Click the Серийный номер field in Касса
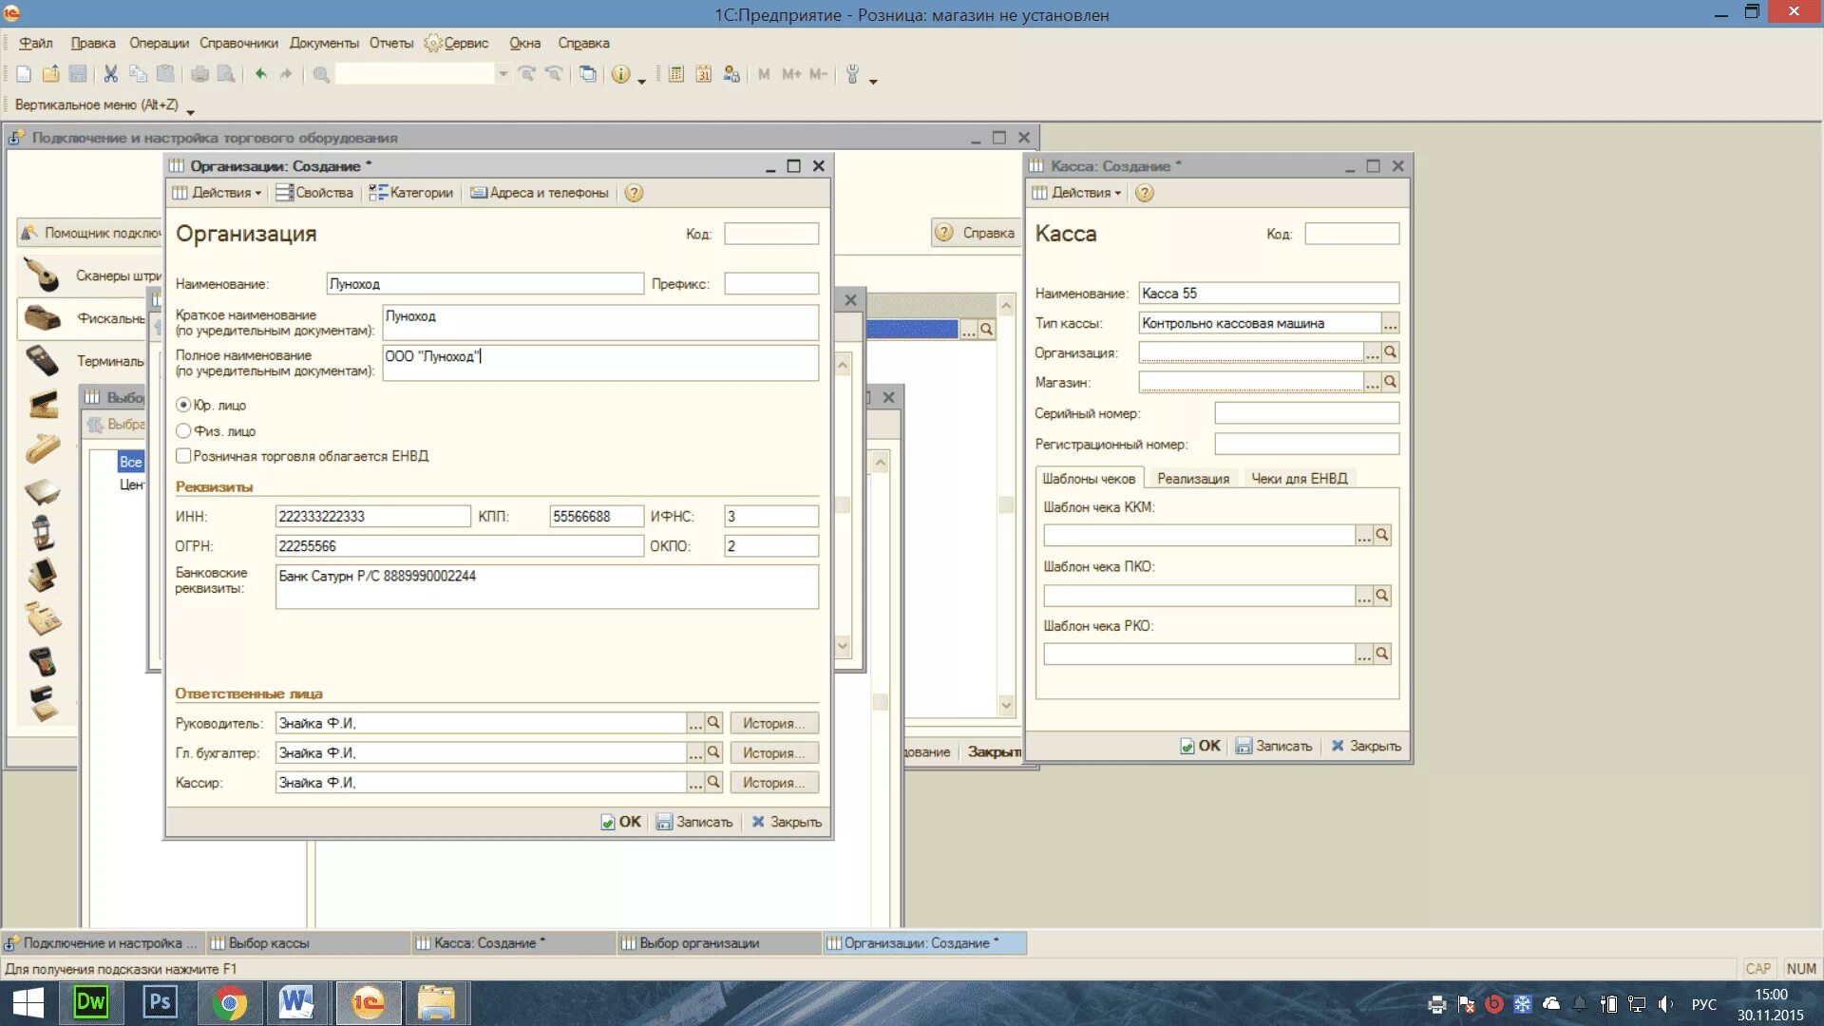Screen dimensions: 1824x1026 (1306, 413)
